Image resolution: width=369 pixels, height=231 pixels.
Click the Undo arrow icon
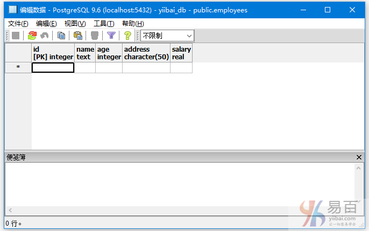click(44, 36)
